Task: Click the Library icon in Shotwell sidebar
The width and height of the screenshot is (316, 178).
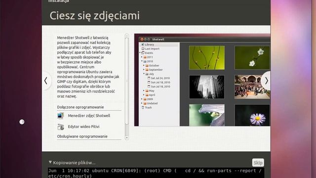Action: pos(143,44)
